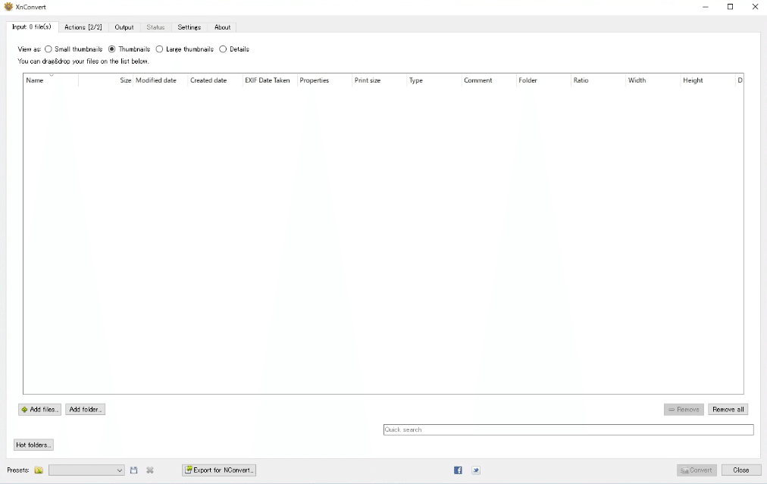This screenshot has width=767, height=484.
Task: Click the Remove button
Action: point(684,410)
